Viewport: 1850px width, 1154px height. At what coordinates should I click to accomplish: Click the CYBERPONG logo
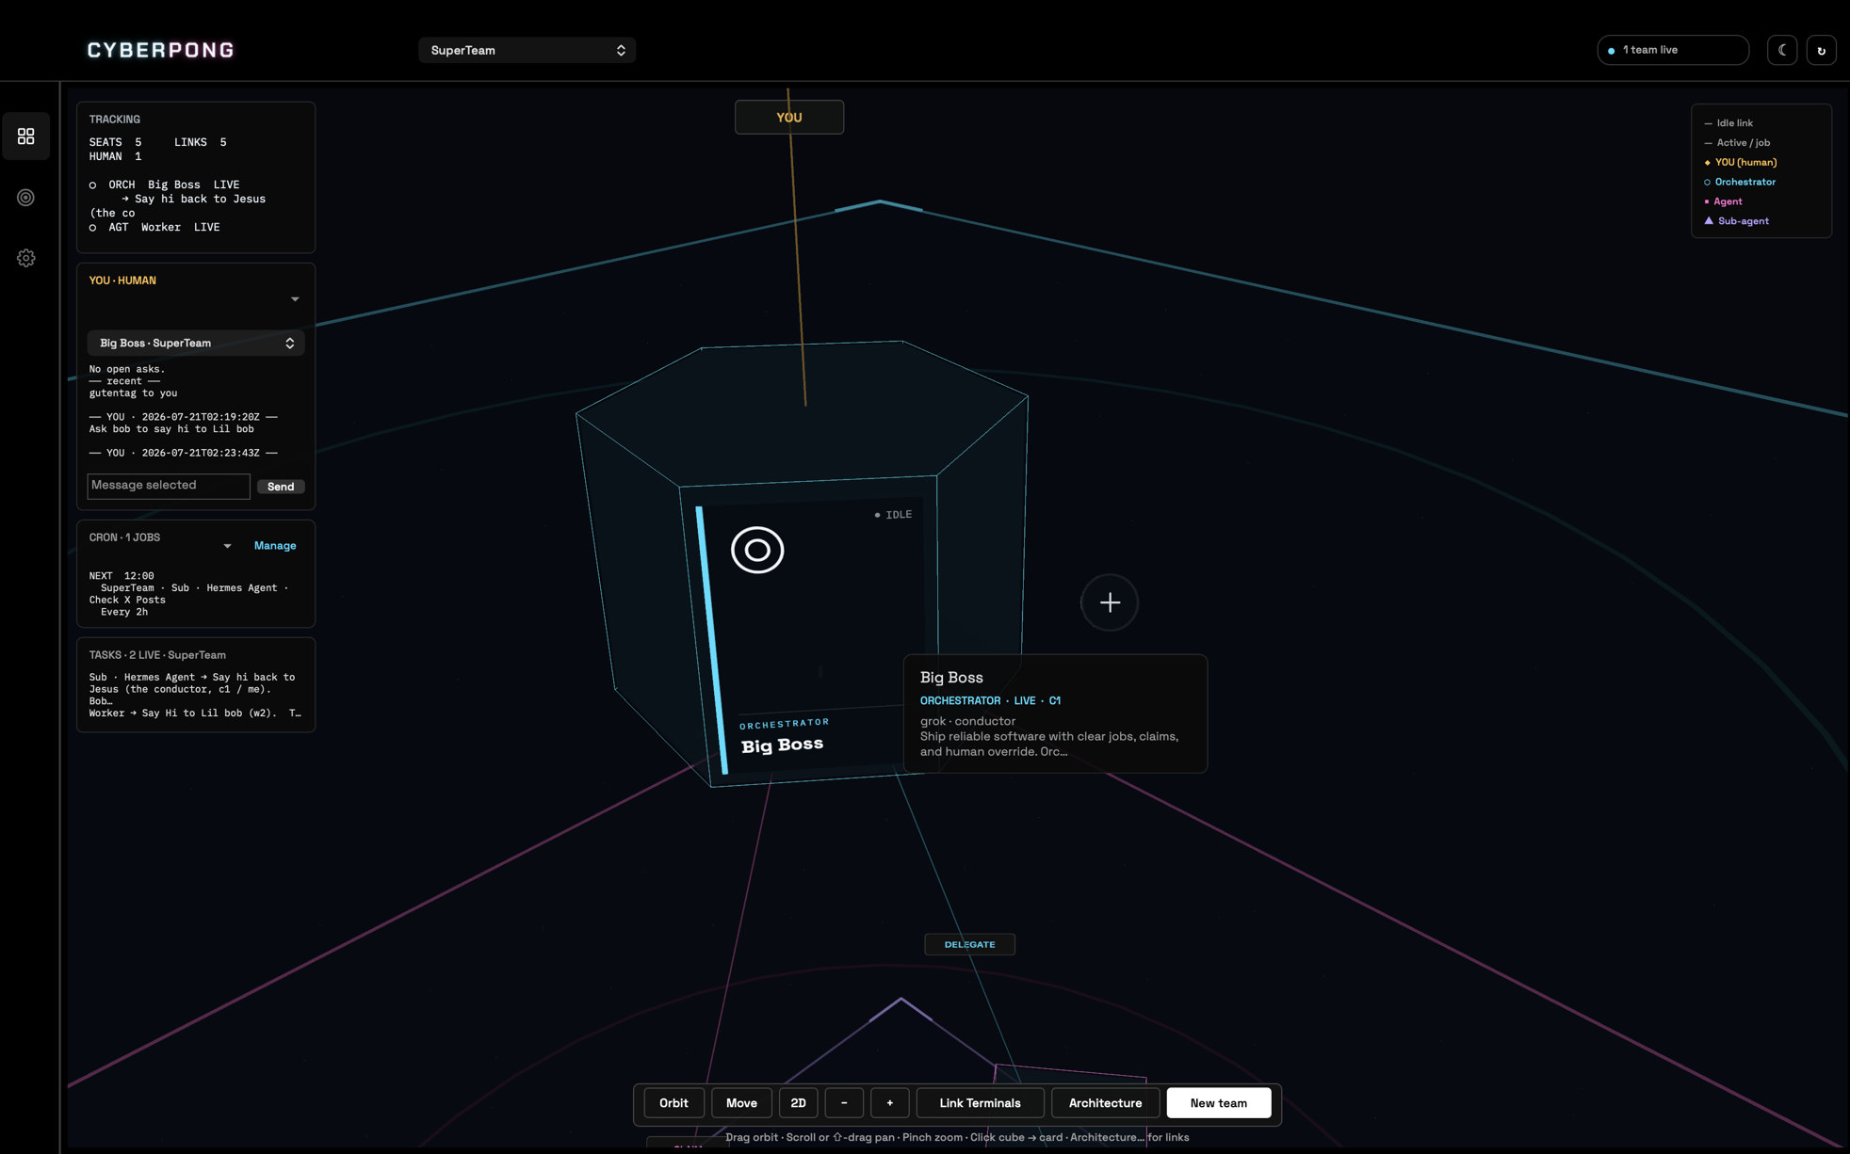pyautogui.click(x=161, y=50)
